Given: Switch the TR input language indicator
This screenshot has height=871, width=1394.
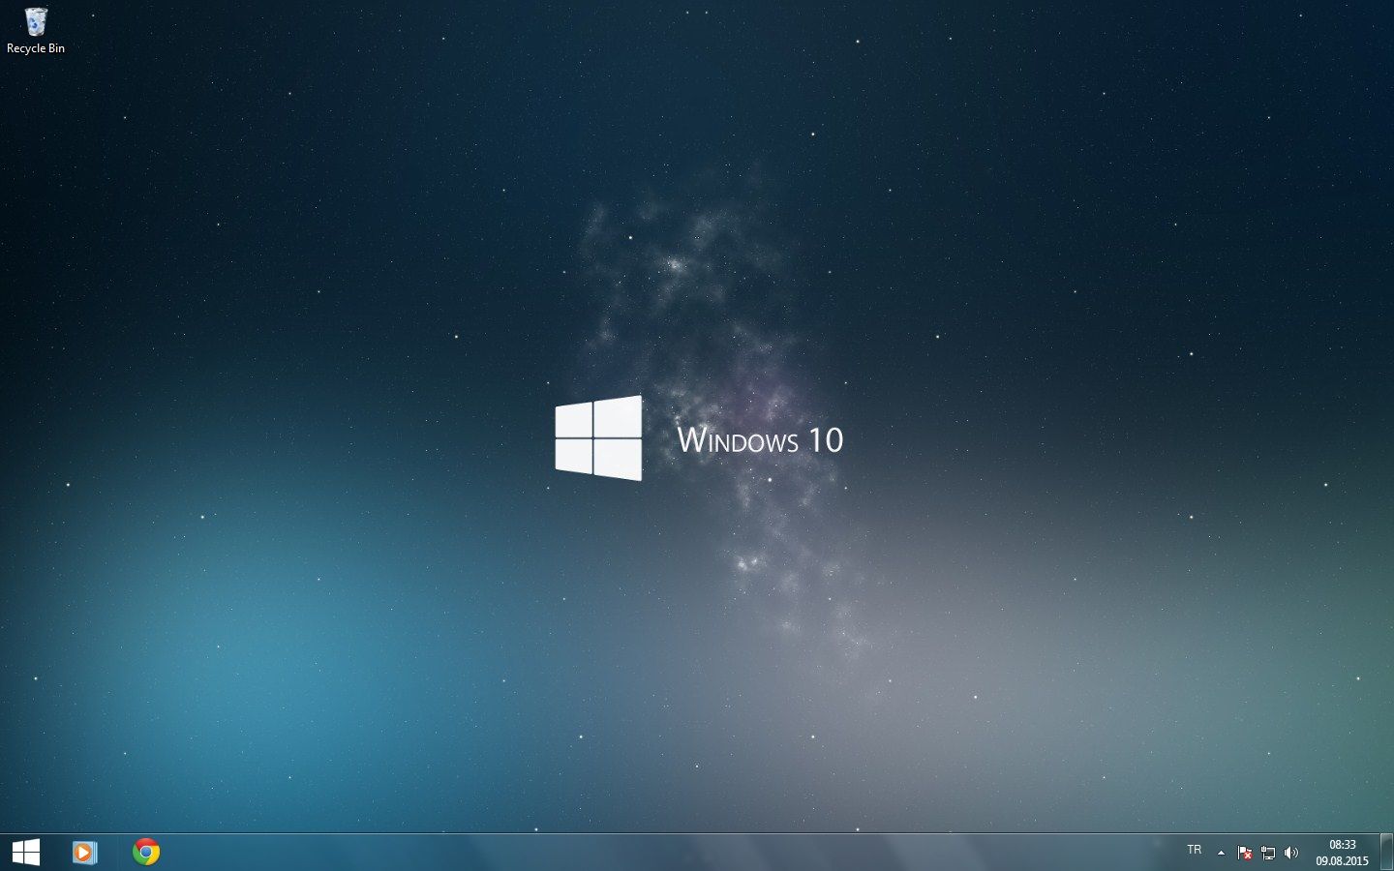Looking at the screenshot, I should [1194, 851].
